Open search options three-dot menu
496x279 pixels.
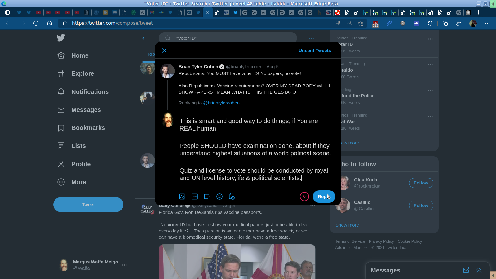311,38
